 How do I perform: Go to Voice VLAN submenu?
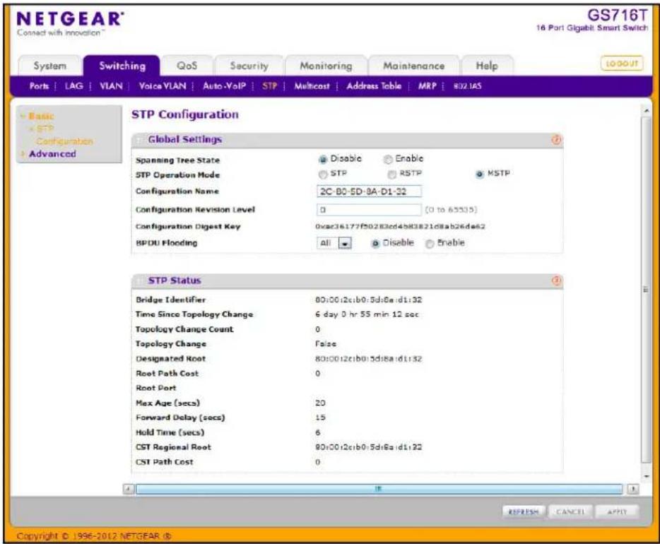tap(163, 85)
